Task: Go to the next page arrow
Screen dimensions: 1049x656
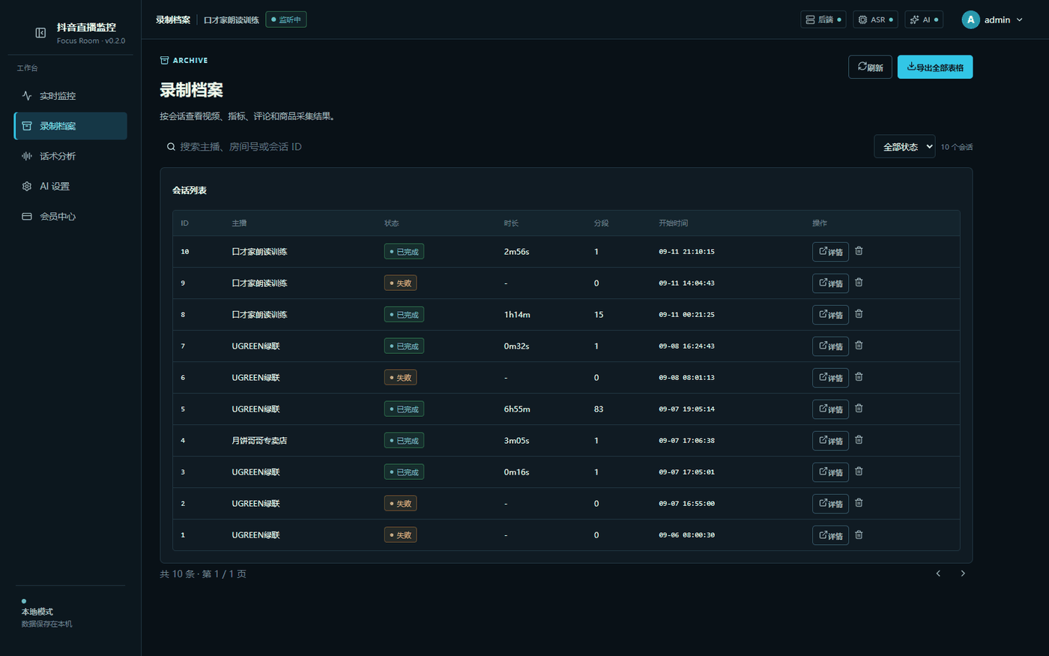Action: pos(963,574)
